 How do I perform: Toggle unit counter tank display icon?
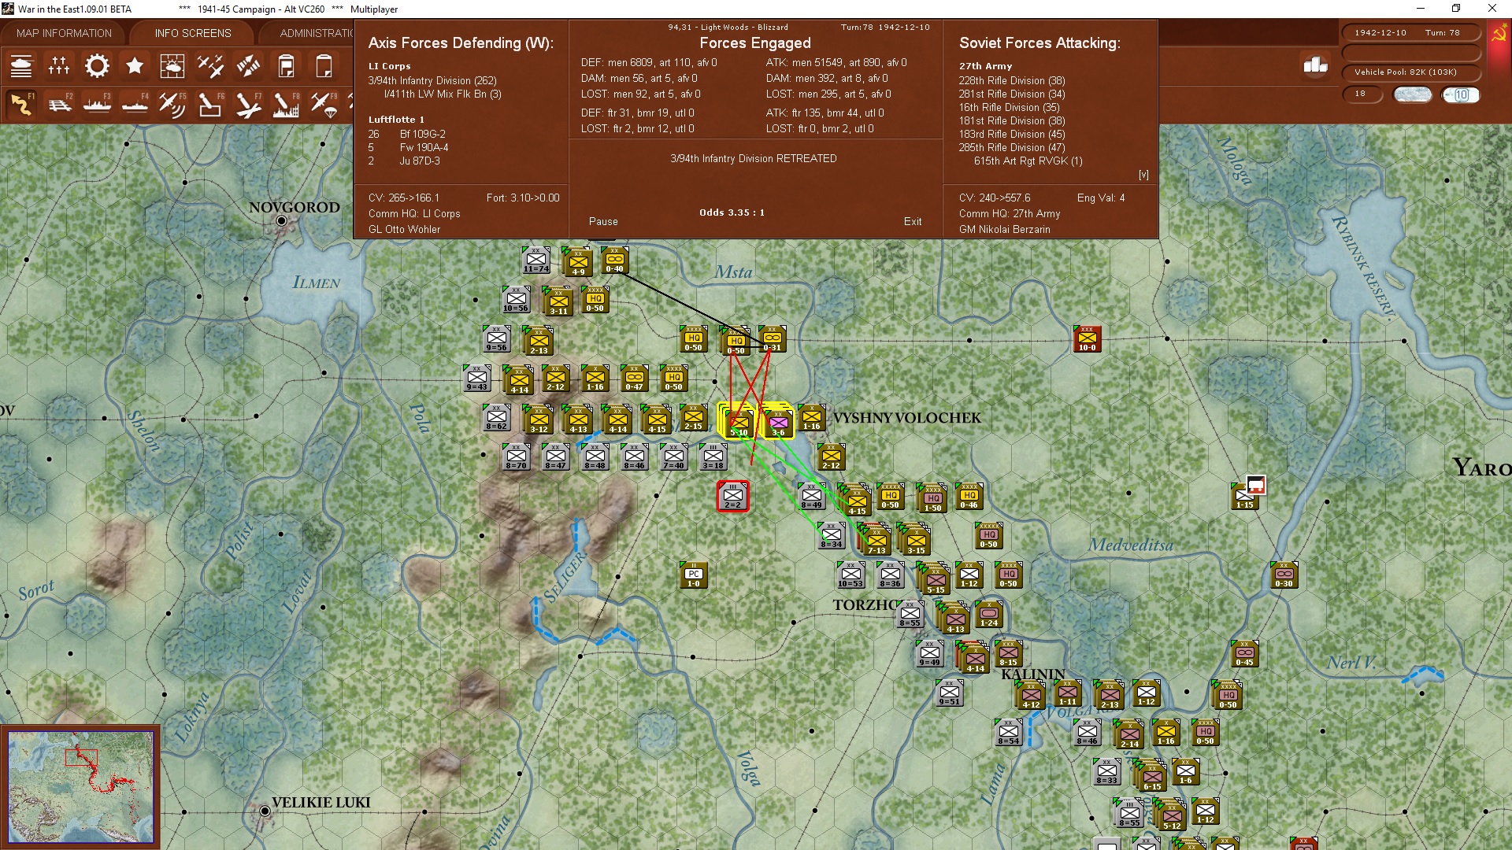21,66
